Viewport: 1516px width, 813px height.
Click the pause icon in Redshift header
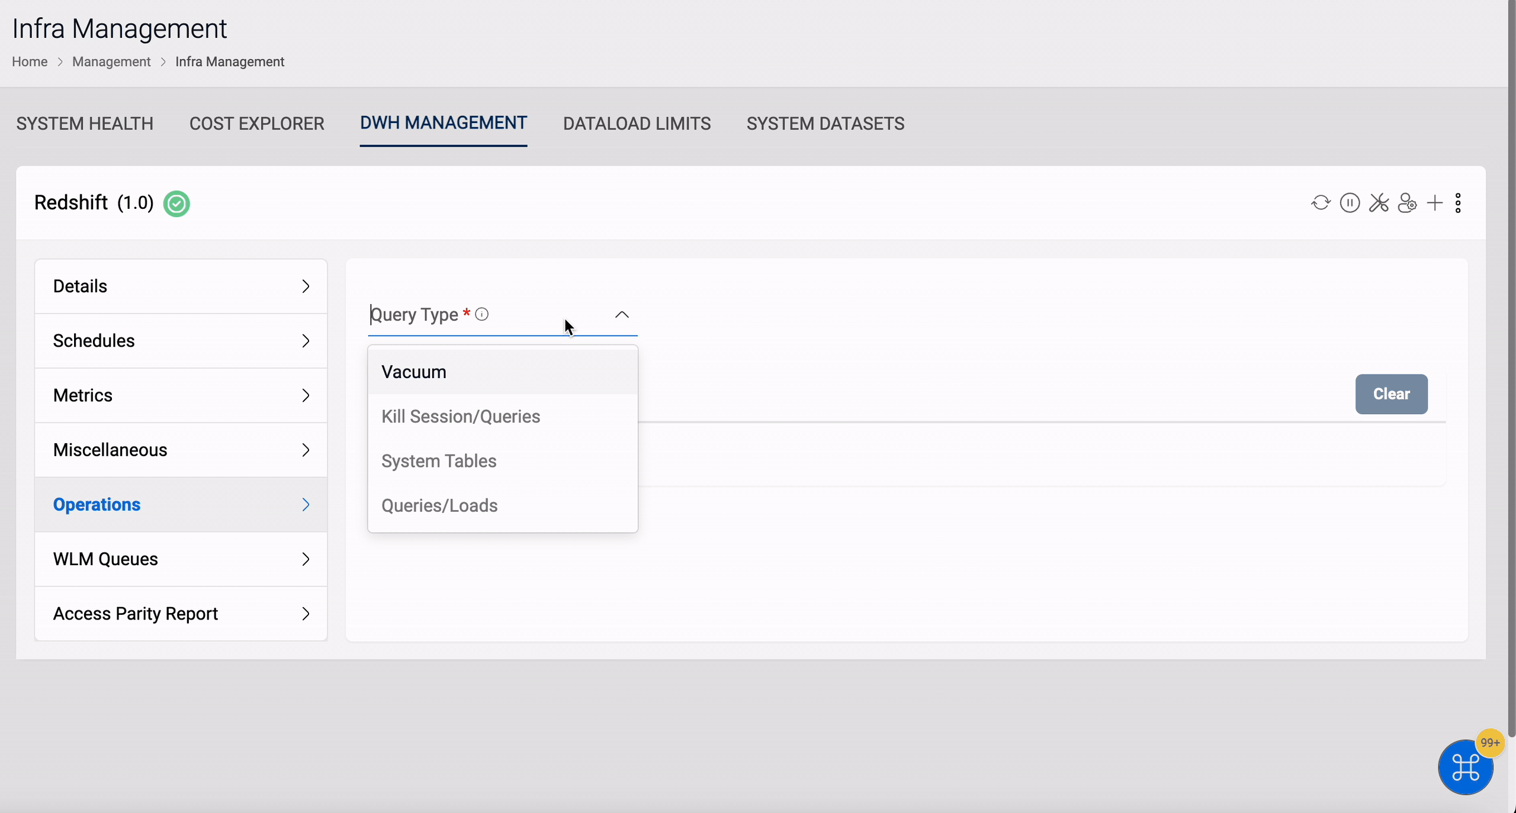pyautogui.click(x=1350, y=203)
